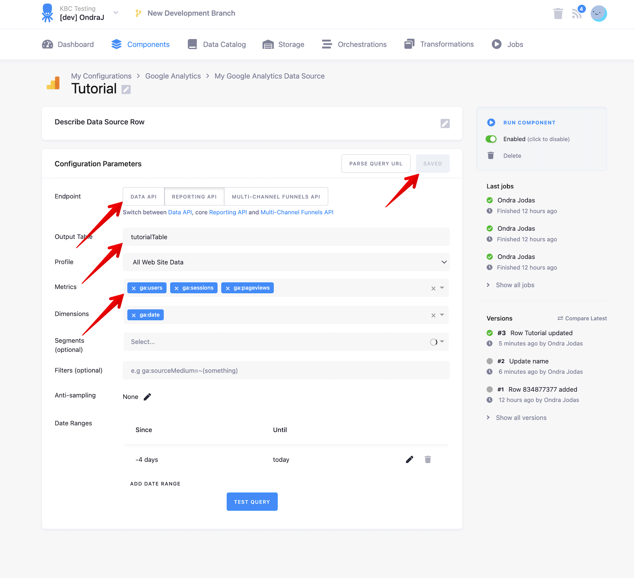634x578 pixels.
Task: Select Multi-Channel Funnels API endpoint
Action: click(x=276, y=196)
